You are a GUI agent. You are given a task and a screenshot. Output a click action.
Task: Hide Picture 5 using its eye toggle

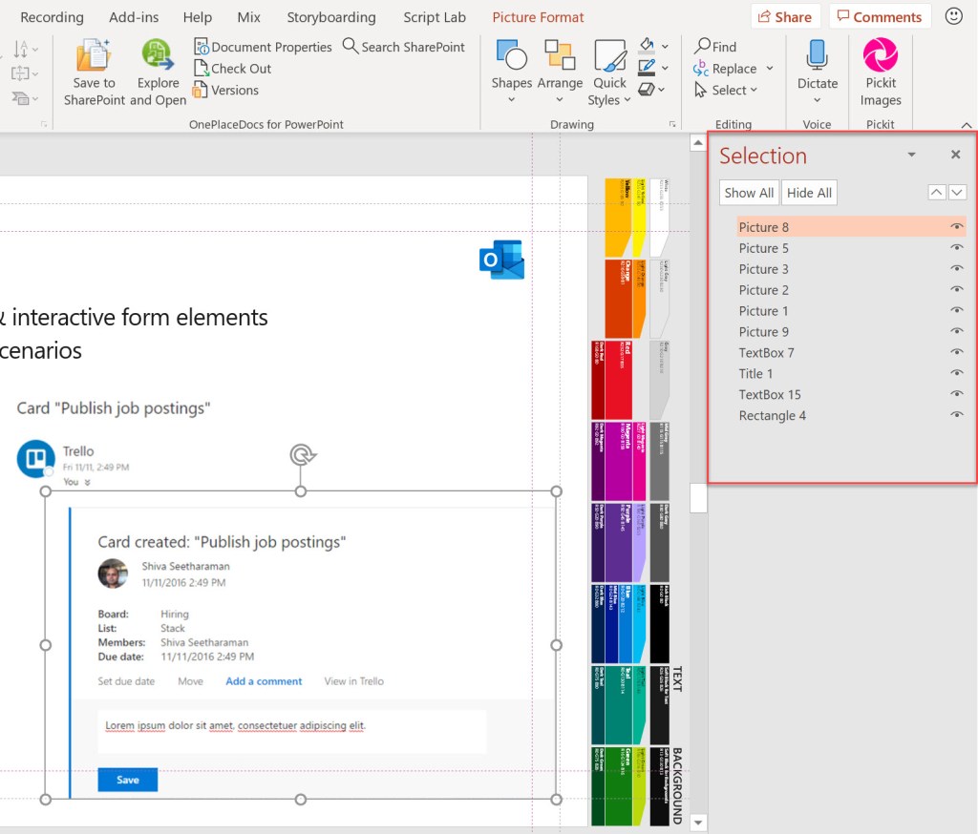956,248
